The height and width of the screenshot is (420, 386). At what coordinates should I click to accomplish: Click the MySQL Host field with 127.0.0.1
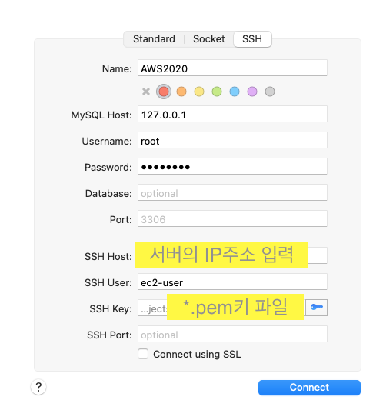click(232, 115)
